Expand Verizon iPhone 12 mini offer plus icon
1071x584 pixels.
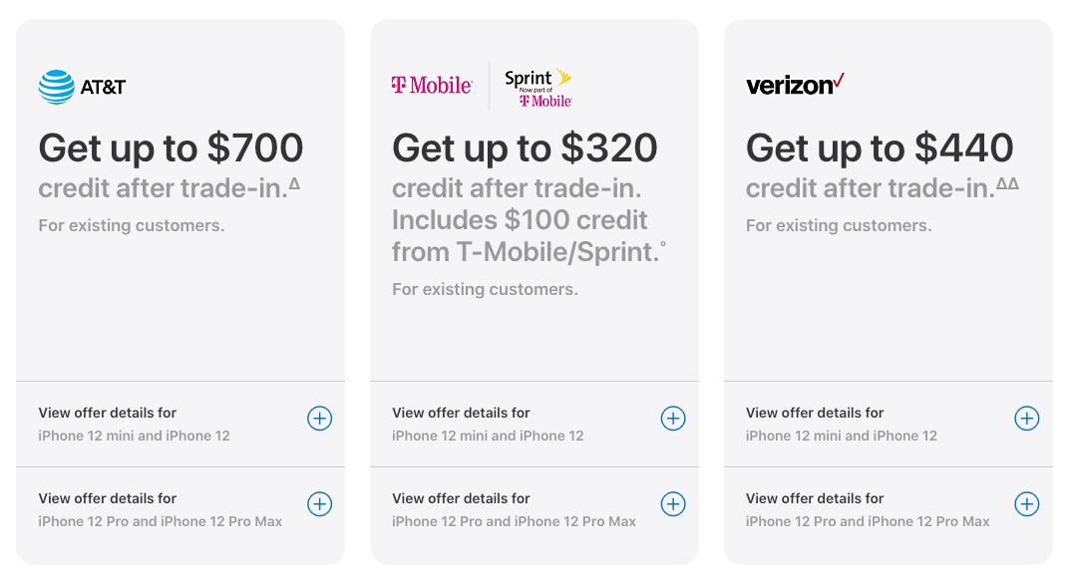pos(1026,419)
